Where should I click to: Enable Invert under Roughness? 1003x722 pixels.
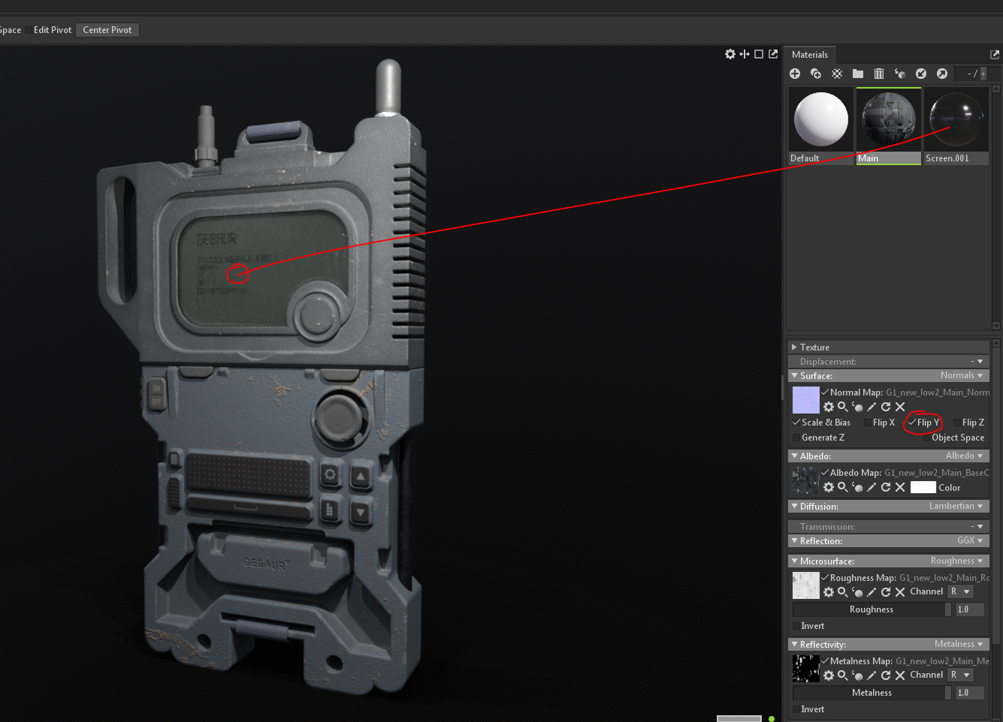[796, 626]
